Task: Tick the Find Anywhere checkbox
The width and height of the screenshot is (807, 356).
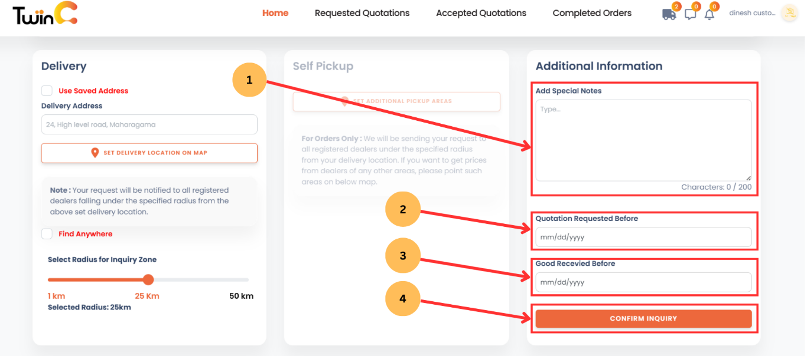Action: tap(47, 234)
